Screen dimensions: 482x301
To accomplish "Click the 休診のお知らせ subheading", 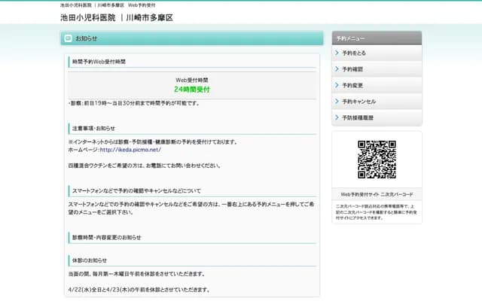I will click(x=89, y=260).
